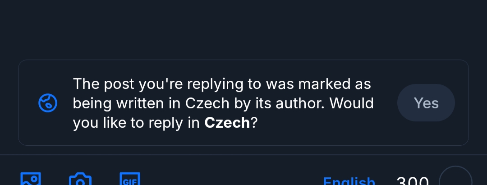Open the image gallery picker
Image resolution: width=487 pixels, height=185 pixels.
(31, 179)
